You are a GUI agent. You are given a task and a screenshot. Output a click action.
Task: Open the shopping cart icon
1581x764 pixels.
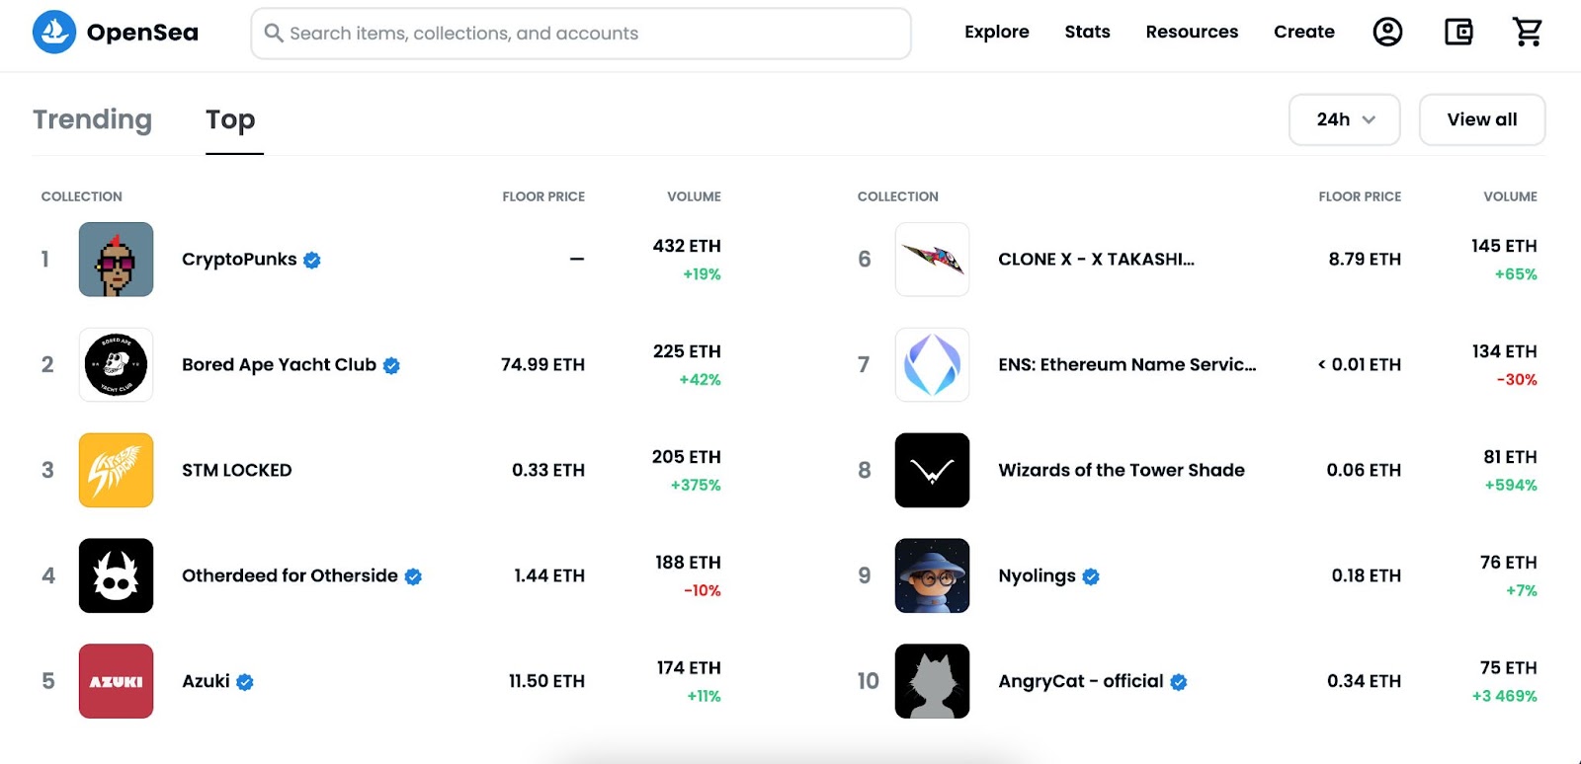point(1528,33)
